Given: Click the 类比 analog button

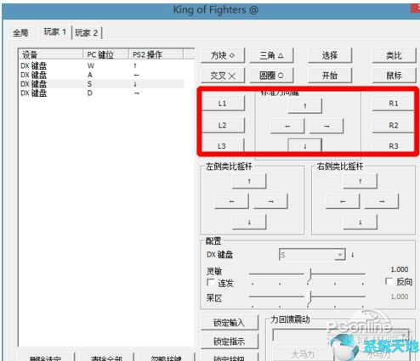Looking at the screenshot, I should pyautogui.click(x=394, y=55).
